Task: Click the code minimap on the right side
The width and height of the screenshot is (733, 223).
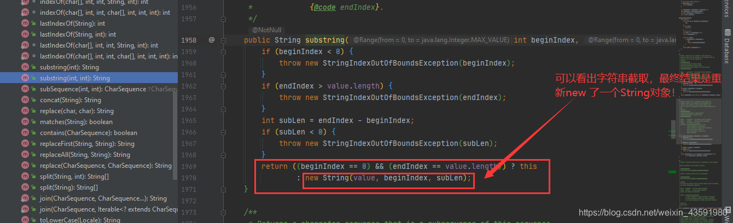Action: click(x=698, y=111)
